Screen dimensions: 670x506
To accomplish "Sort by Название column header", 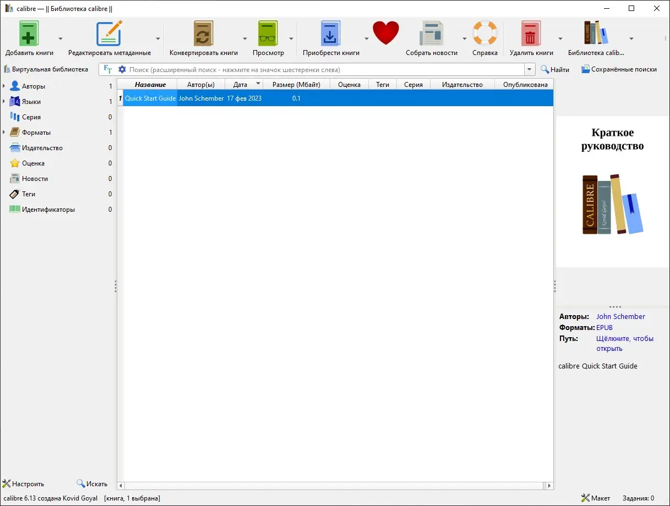I will pyautogui.click(x=150, y=84).
